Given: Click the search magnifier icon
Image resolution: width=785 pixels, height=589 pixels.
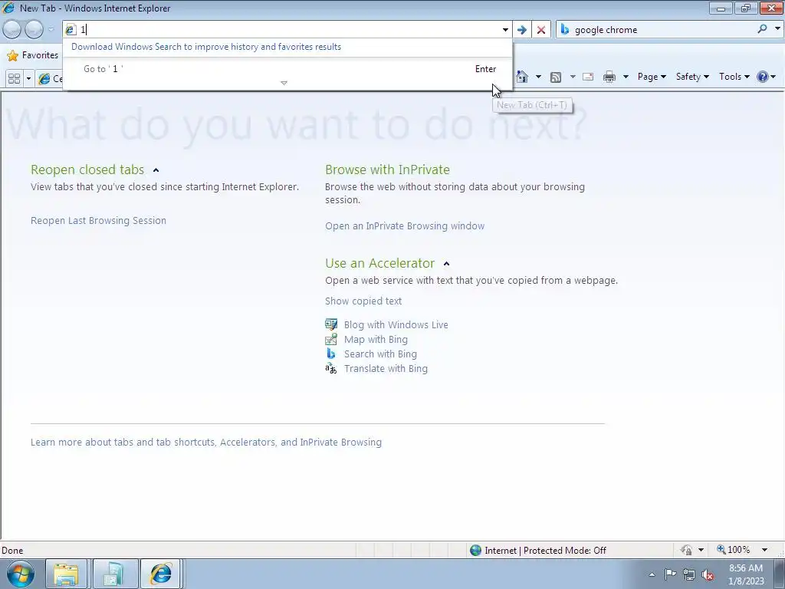Looking at the screenshot, I should pyautogui.click(x=763, y=29).
